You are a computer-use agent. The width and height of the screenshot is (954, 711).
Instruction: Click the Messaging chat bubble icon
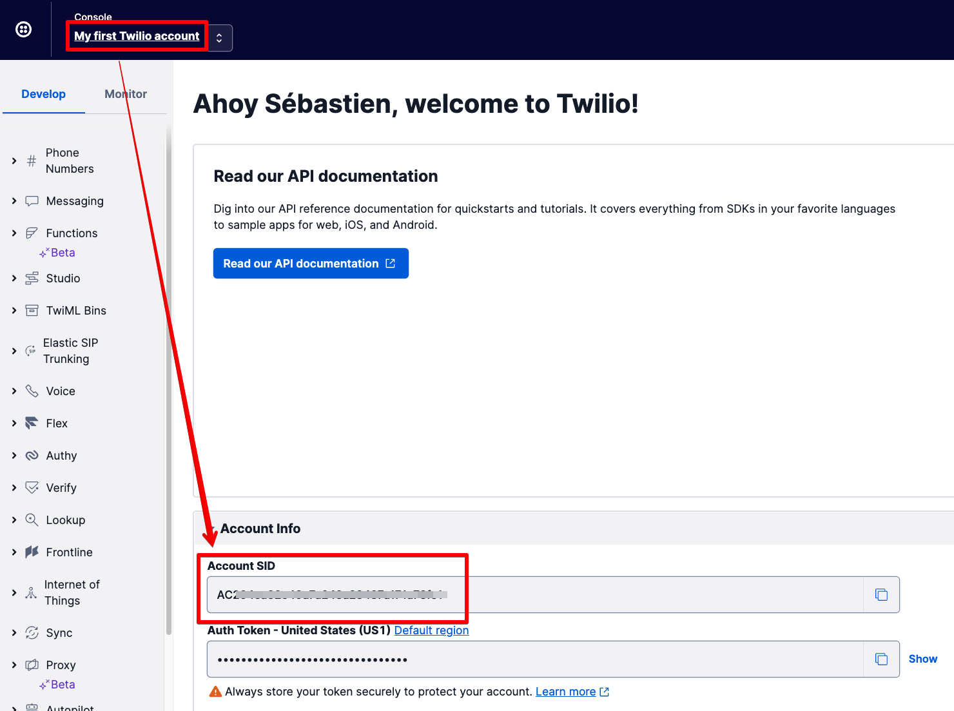point(32,201)
